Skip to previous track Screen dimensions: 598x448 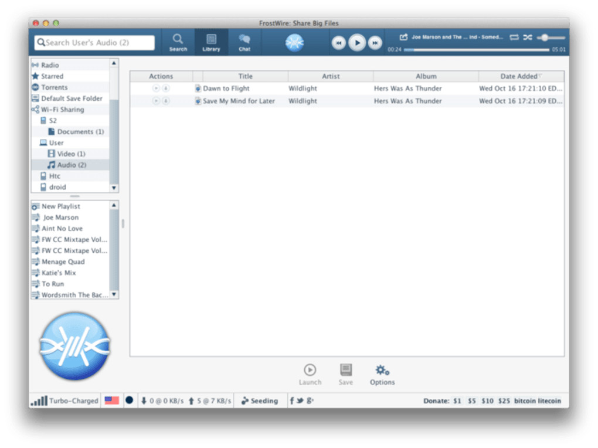[338, 43]
